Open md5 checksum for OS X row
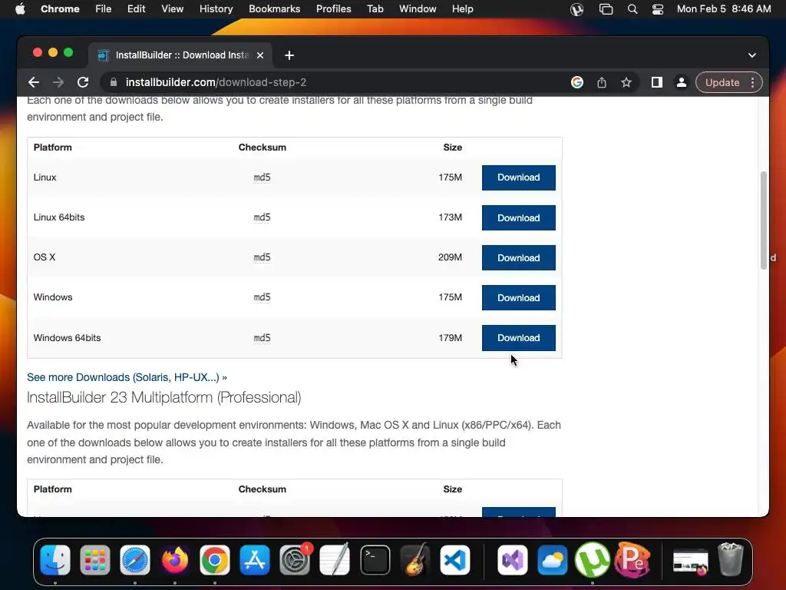Viewport: 786px width, 590px height. 263,257
